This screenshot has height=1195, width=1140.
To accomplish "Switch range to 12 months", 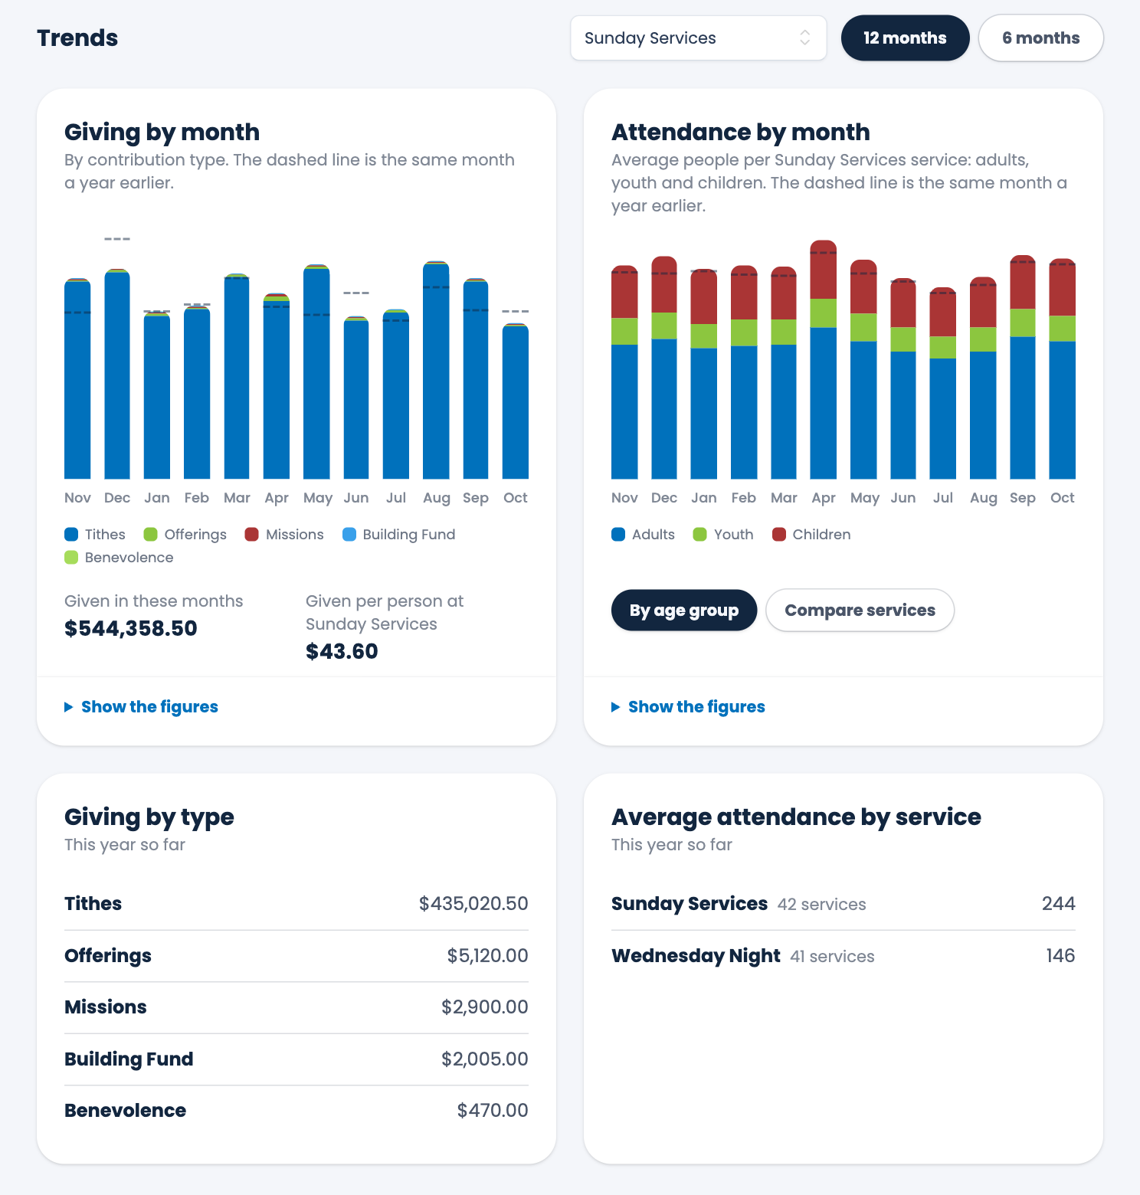I will (905, 38).
